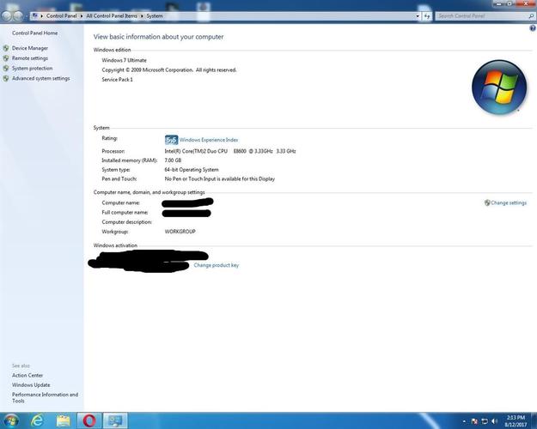The width and height of the screenshot is (537, 429).
Task: Open Action Center flag in system tray
Action: tap(474, 421)
